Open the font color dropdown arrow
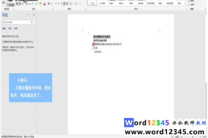The width and height of the screenshot is (208, 138). coord(47,4)
